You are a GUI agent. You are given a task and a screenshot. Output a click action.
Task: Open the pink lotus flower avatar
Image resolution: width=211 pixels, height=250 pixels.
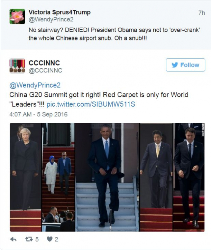(17, 17)
